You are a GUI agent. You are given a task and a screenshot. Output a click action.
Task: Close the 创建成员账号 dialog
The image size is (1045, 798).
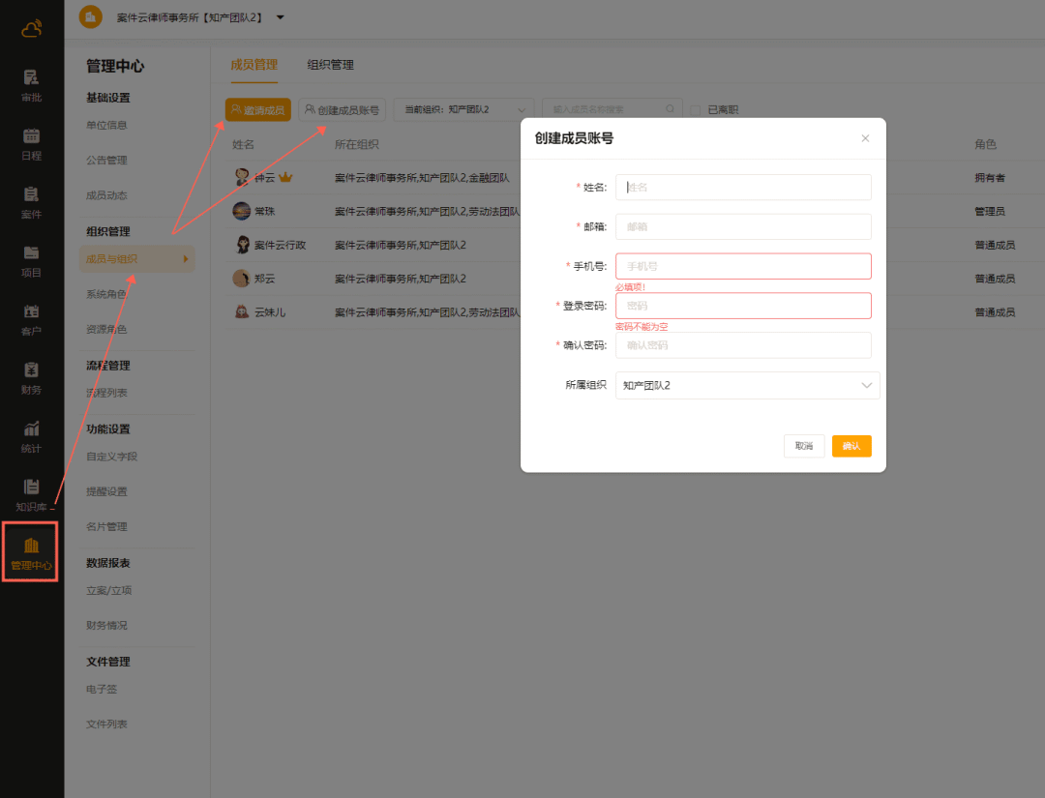coord(865,138)
